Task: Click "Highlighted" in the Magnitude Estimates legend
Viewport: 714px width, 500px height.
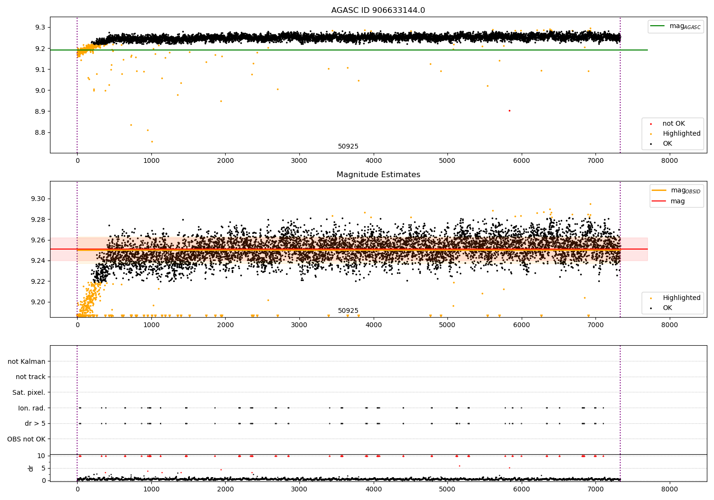Action: (682, 298)
